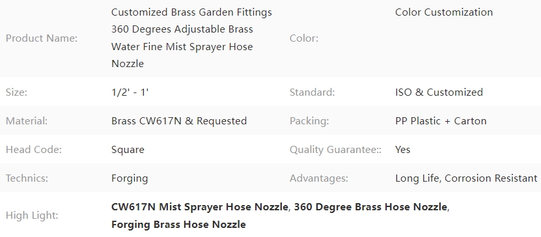Click the Packing label

309,121
